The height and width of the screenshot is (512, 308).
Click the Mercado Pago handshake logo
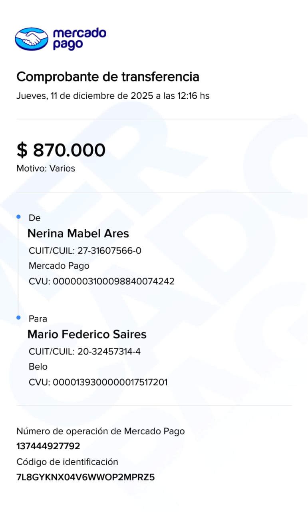[31, 38]
